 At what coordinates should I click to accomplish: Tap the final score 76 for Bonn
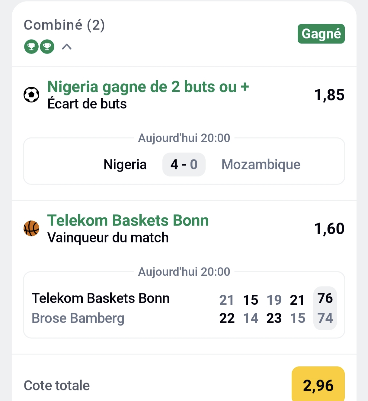point(325,298)
